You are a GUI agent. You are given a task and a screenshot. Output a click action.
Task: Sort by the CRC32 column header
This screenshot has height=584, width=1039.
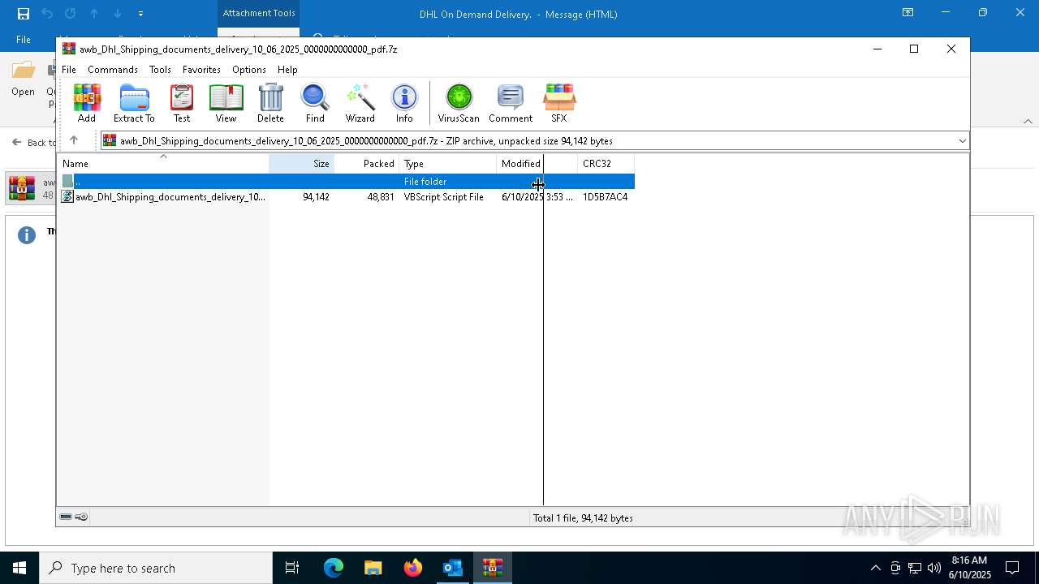point(606,164)
